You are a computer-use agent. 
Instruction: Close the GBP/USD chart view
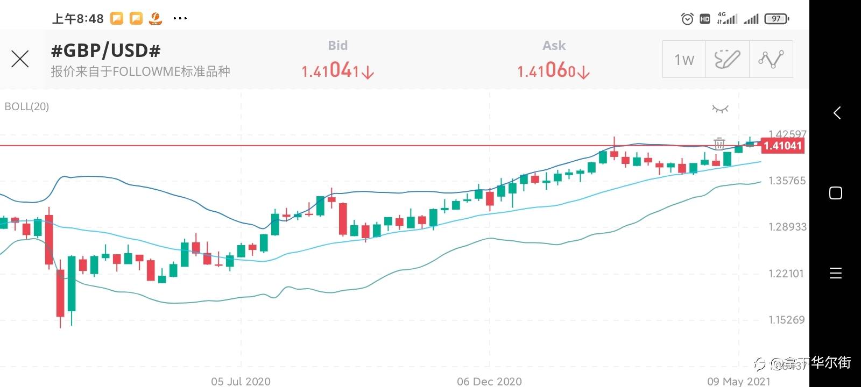pyautogui.click(x=20, y=59)
